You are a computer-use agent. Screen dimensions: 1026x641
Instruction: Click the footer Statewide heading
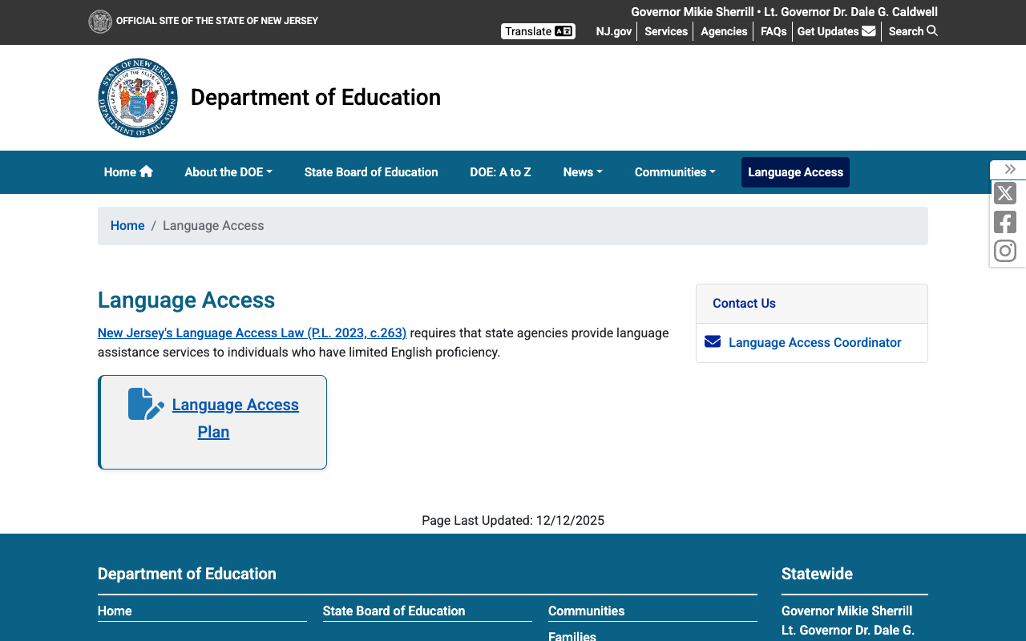click(x=817, y=574)
